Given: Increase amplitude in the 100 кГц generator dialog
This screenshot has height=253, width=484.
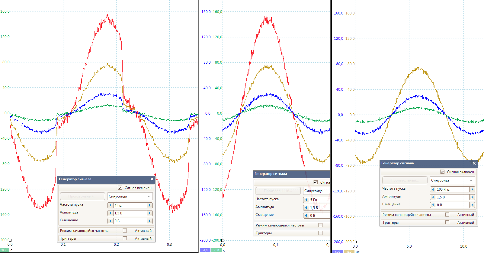Looking at the screenshot, I should click(472, 197).
